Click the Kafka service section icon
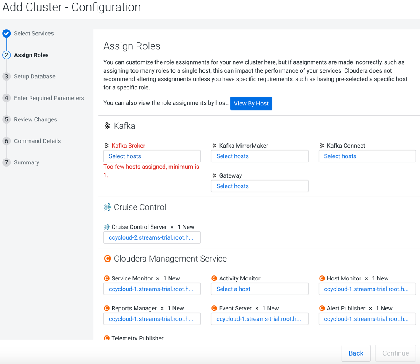Screen dimensions: 420x364 tap(108, 126)
